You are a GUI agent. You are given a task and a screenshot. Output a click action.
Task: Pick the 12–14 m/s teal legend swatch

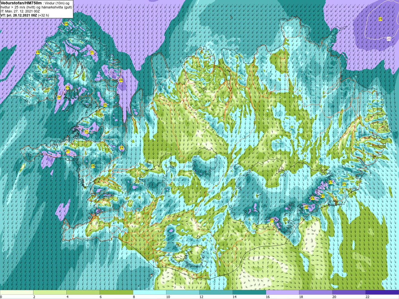pyautogui.click(x=216, y=292)
